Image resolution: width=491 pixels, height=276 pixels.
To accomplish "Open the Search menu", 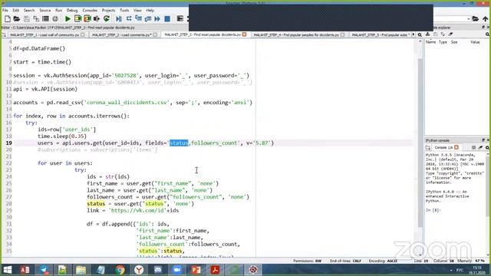I will pos(29,10).
